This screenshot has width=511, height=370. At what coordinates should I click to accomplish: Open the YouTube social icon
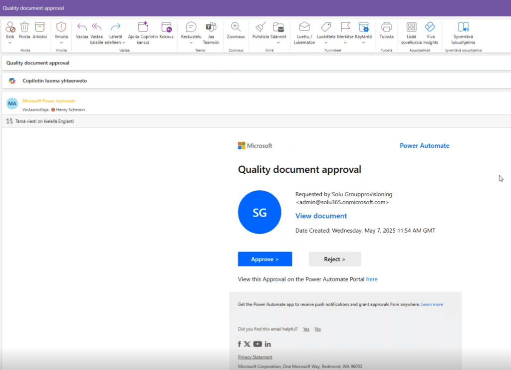(257, 344)
